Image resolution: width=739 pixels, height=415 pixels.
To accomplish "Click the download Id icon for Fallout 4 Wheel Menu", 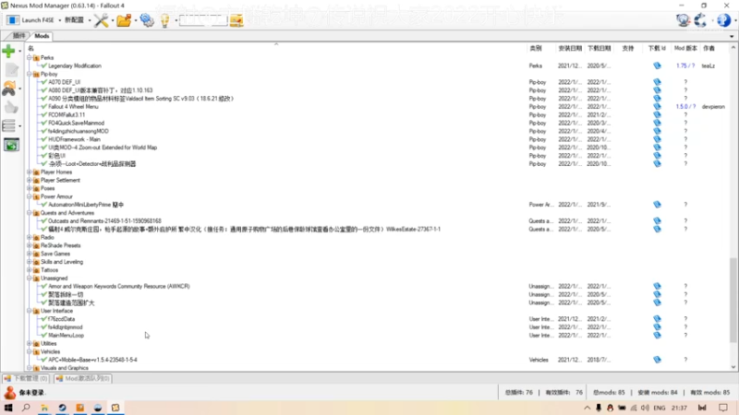I will pos(657,107).
